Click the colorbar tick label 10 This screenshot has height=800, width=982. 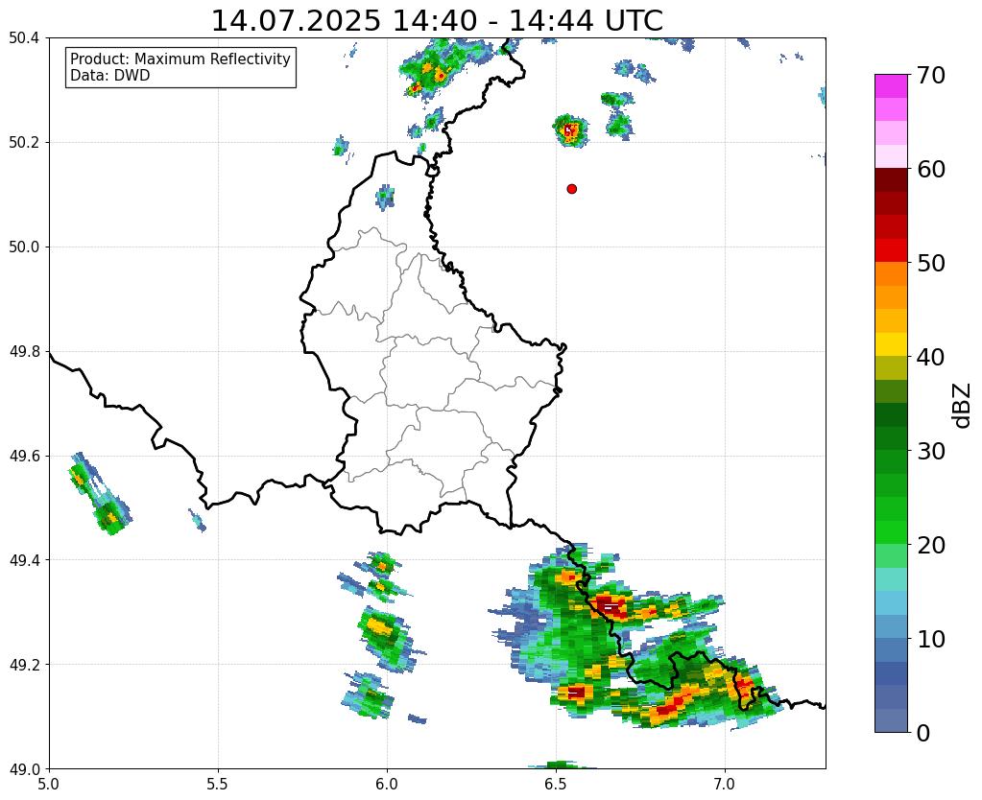pyautogui.click(x=930, y=639)
